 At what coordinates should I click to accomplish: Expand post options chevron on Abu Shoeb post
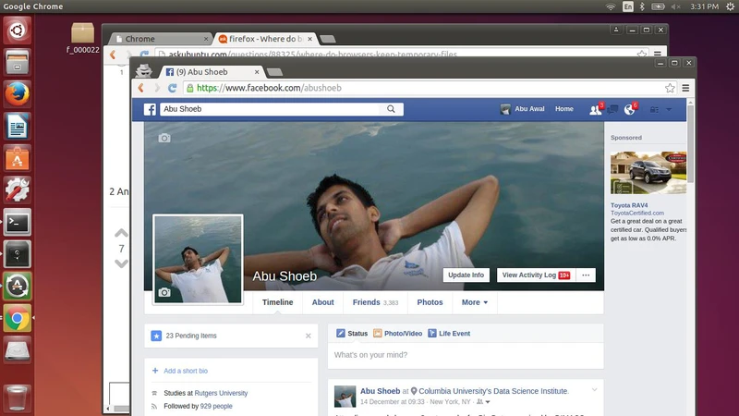(x=595, y=389)
